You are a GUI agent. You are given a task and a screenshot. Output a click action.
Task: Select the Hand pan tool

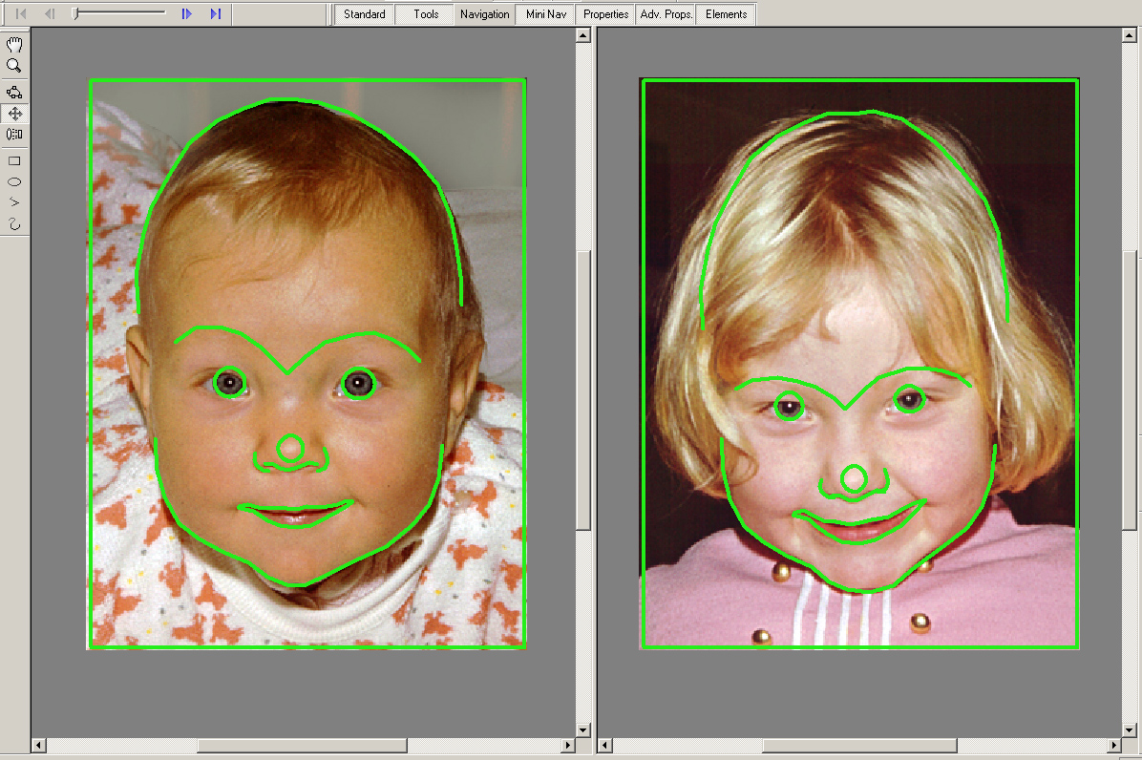(x=14, y=45)
